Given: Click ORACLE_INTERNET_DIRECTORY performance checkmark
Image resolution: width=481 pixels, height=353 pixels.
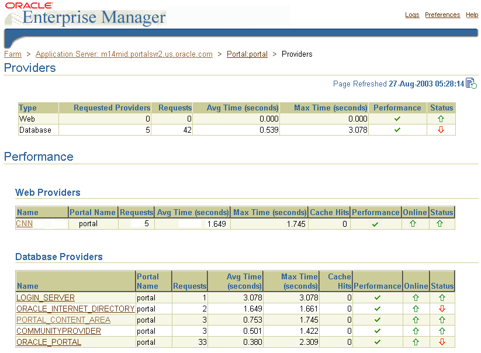Looking at the screenshot, I should coord(378,309).
